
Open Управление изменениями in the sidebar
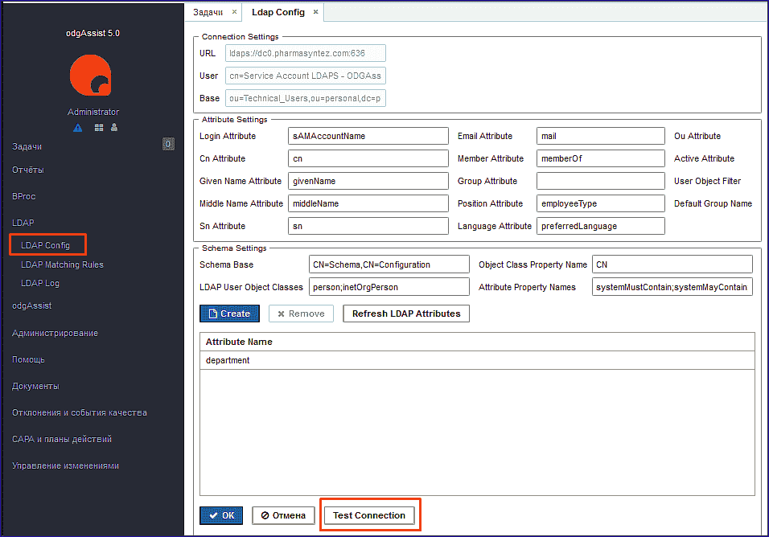66,465
